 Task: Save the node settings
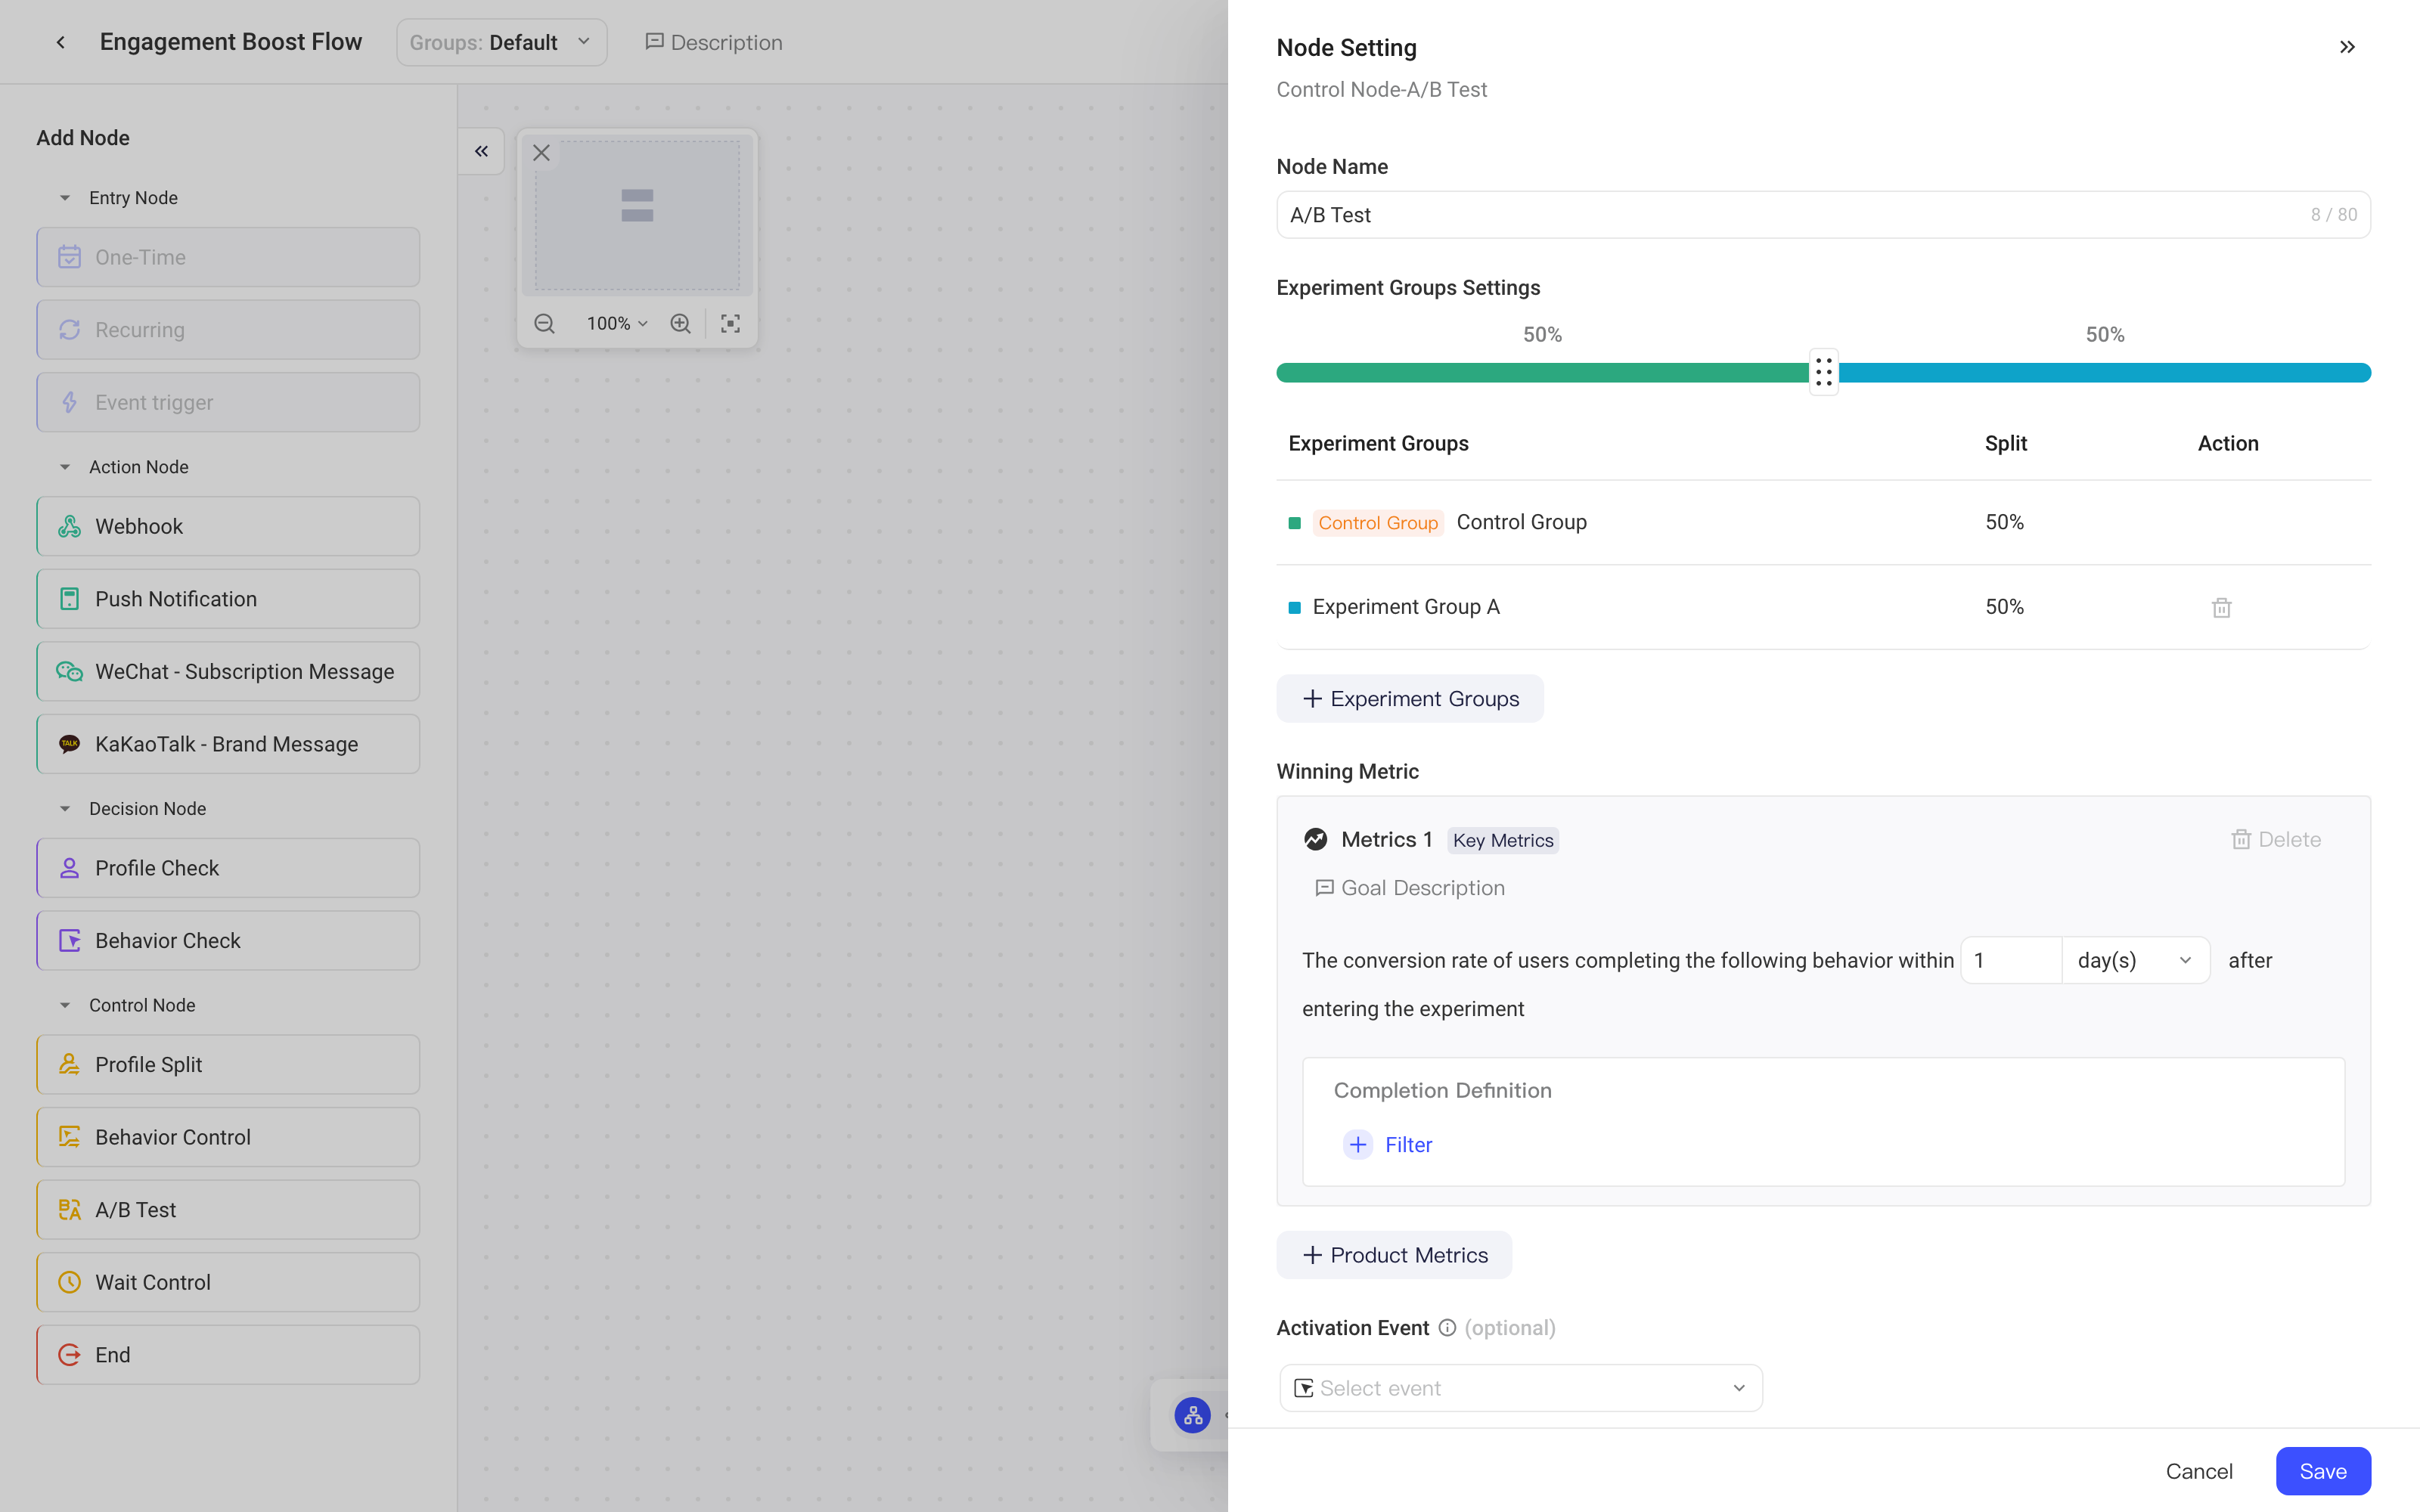point(2322,1471)
